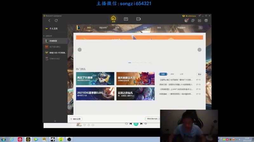This screenshot has width=254, height=142.
Task: Switch to the 直播 tab
Action: pos(117,28)
